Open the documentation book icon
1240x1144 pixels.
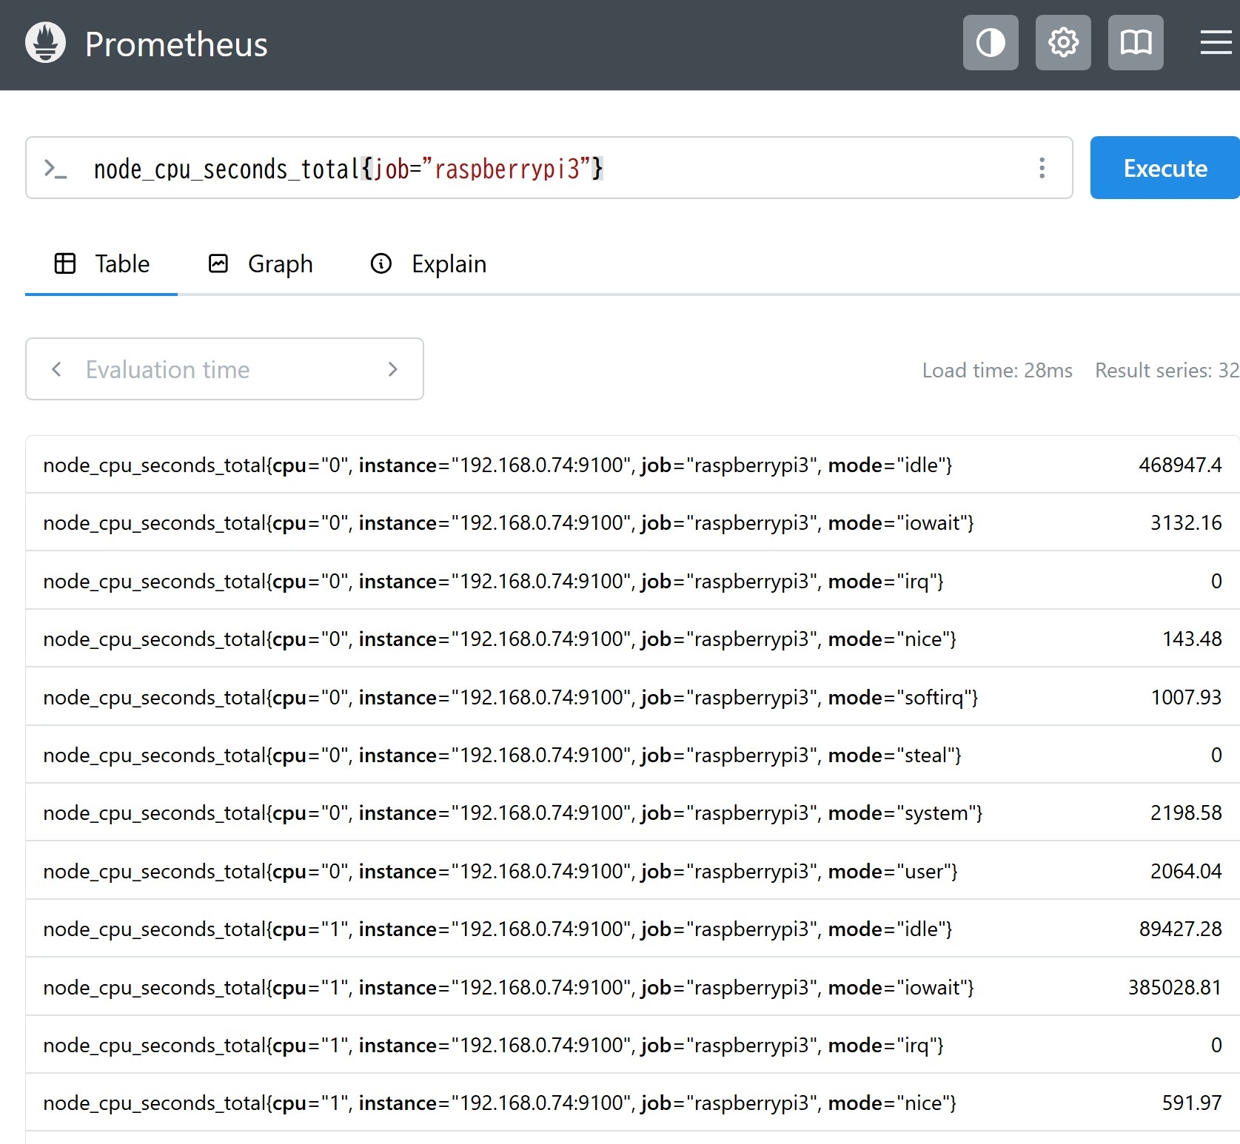1135,43
